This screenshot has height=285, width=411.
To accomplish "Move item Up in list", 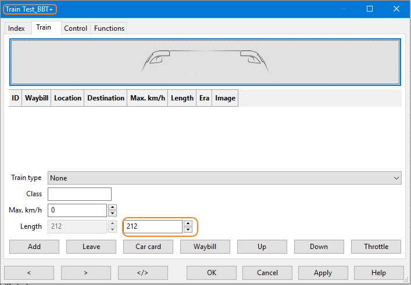I will coord(262,247).
